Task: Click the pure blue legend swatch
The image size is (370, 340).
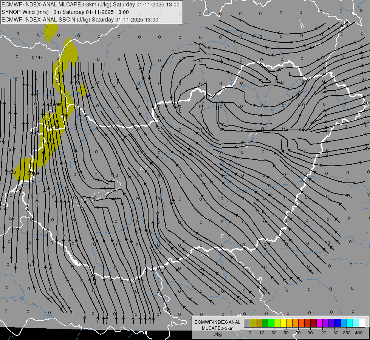Action: 337,323
